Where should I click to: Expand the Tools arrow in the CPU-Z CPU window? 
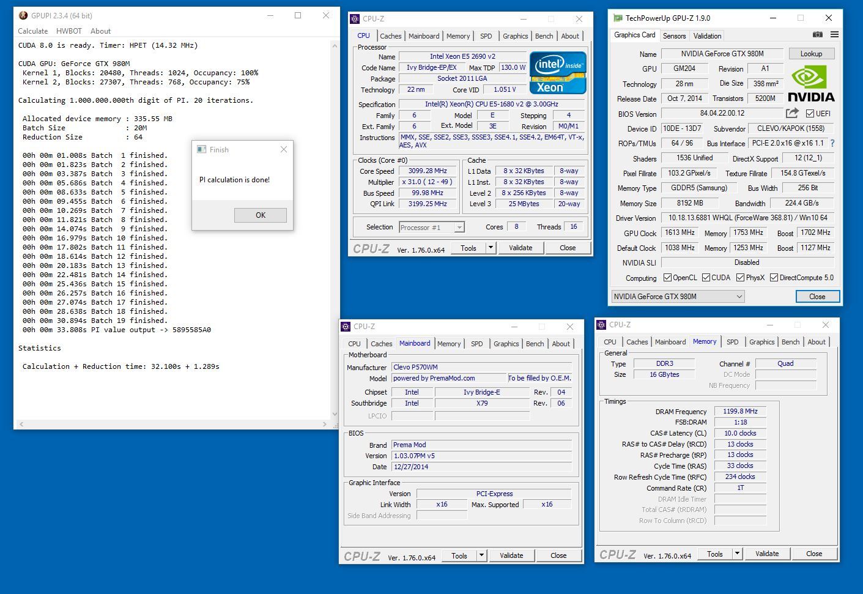point(491,248)
